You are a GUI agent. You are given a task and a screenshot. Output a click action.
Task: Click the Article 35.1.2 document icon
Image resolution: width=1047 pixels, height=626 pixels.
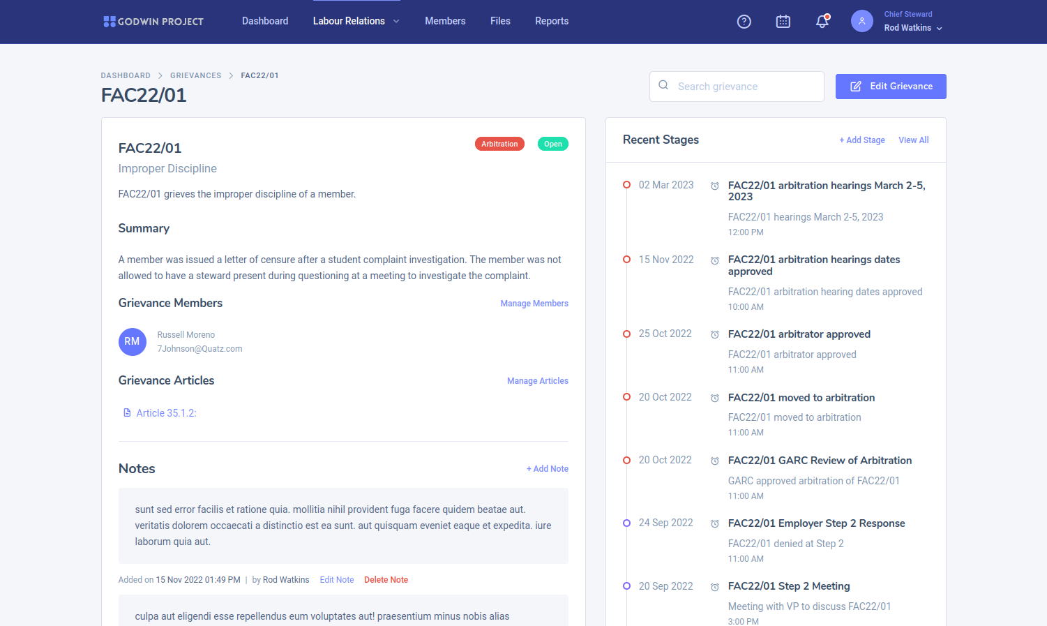(x=127, y=413)
